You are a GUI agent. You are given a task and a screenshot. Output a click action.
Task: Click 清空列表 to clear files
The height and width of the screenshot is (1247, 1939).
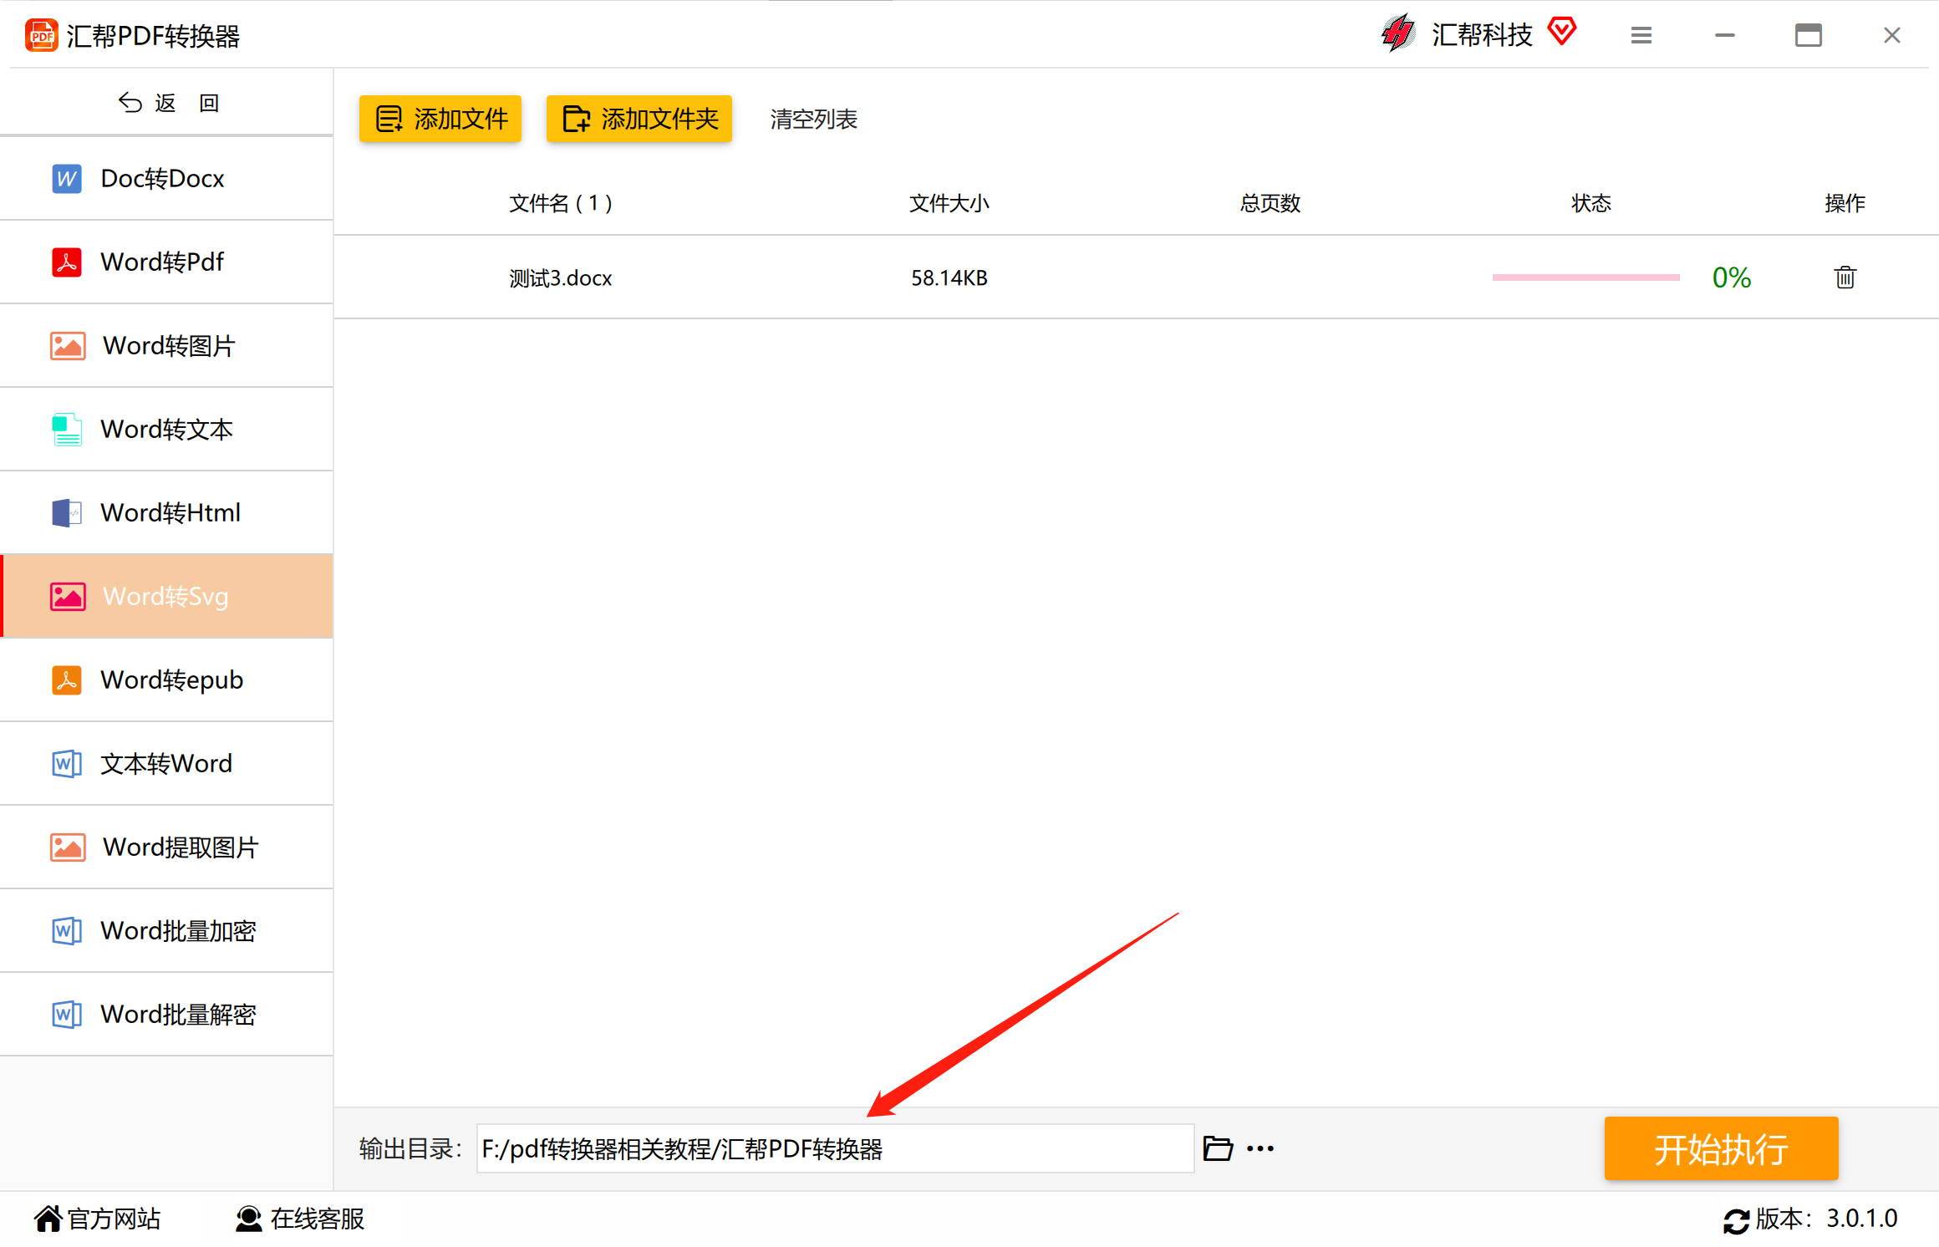(x=814, y=120)
